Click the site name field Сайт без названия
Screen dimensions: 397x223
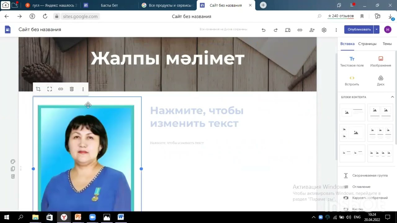click(40, 30)
